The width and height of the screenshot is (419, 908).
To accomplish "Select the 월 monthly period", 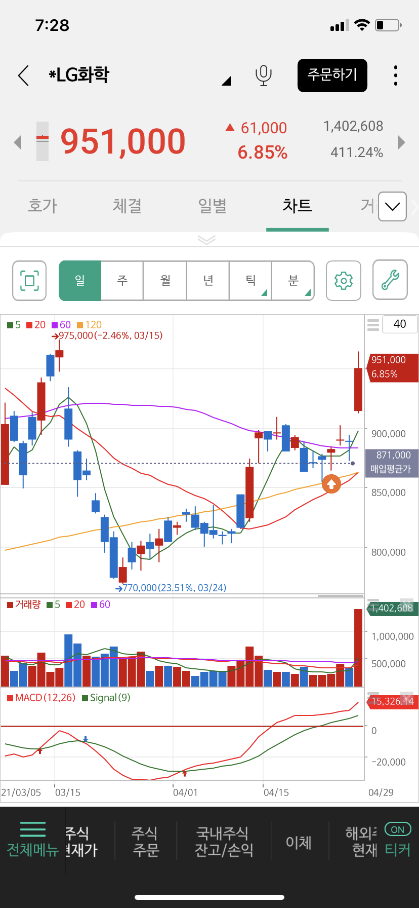I will (165, 280).
